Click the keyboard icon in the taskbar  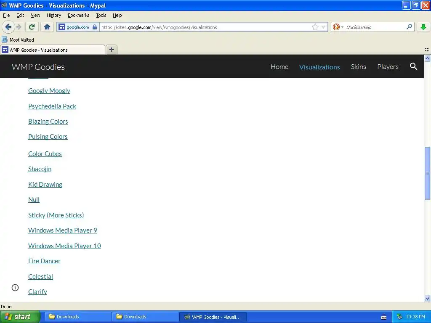pyautogui.click(x=384, y=317)
